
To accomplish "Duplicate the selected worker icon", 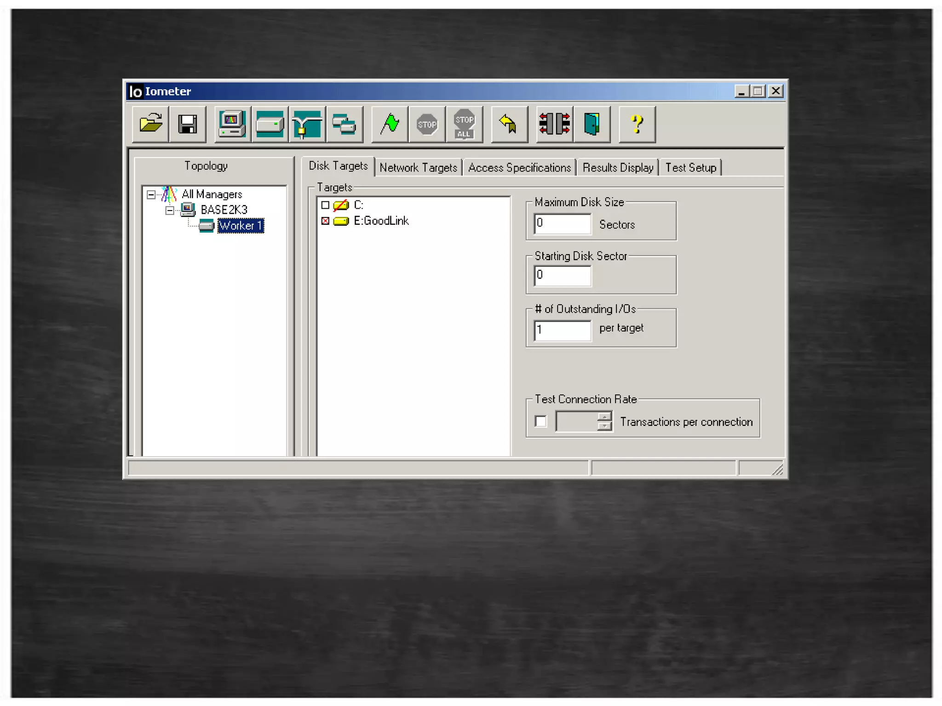I will [x=344, y=124].
